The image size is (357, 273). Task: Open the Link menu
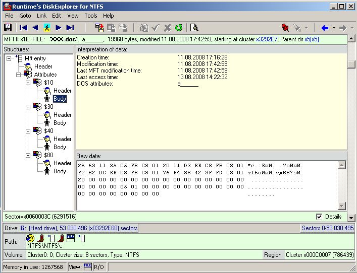click(41, 16)
